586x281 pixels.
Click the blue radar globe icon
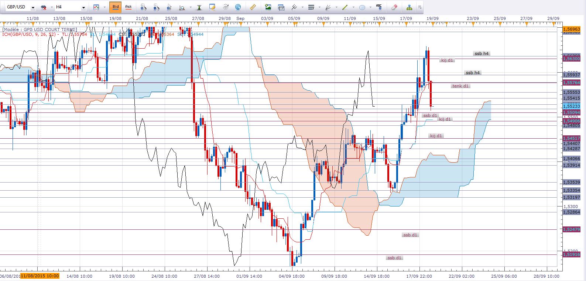(238, 7)
